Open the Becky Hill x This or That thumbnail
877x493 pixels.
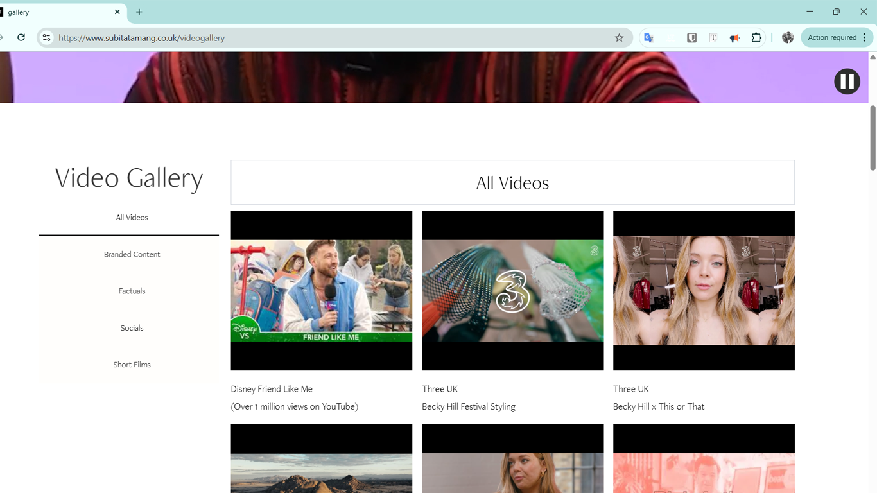tap(704, 291)
